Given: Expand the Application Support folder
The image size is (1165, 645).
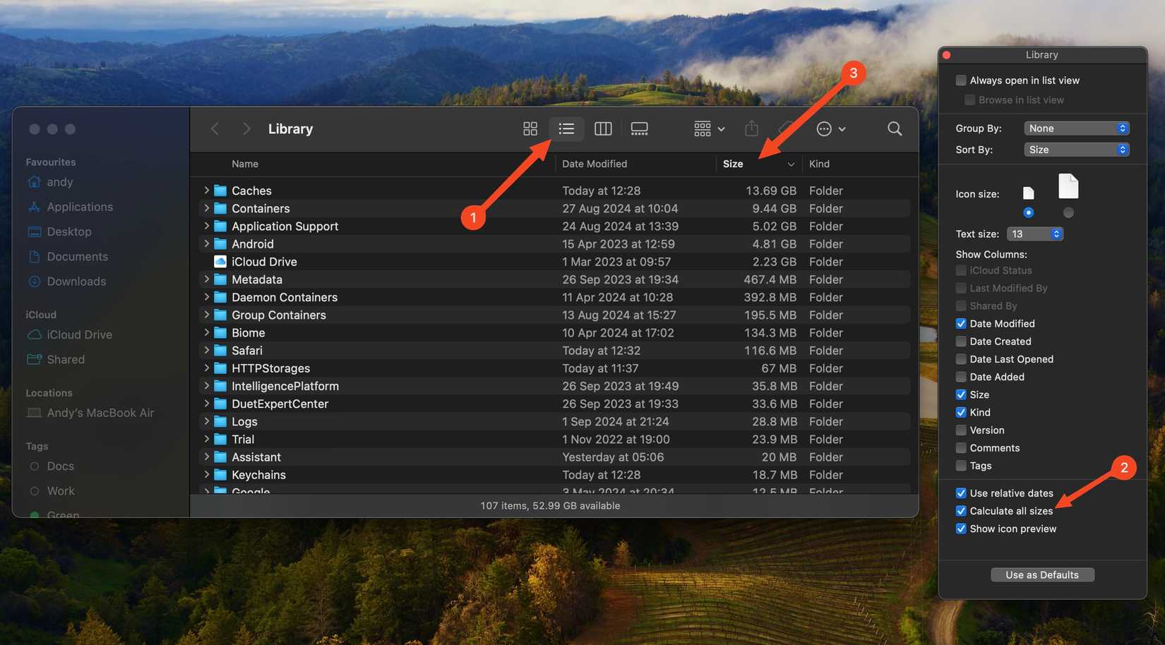Looking at the screenshot, I should coord(206,226).
